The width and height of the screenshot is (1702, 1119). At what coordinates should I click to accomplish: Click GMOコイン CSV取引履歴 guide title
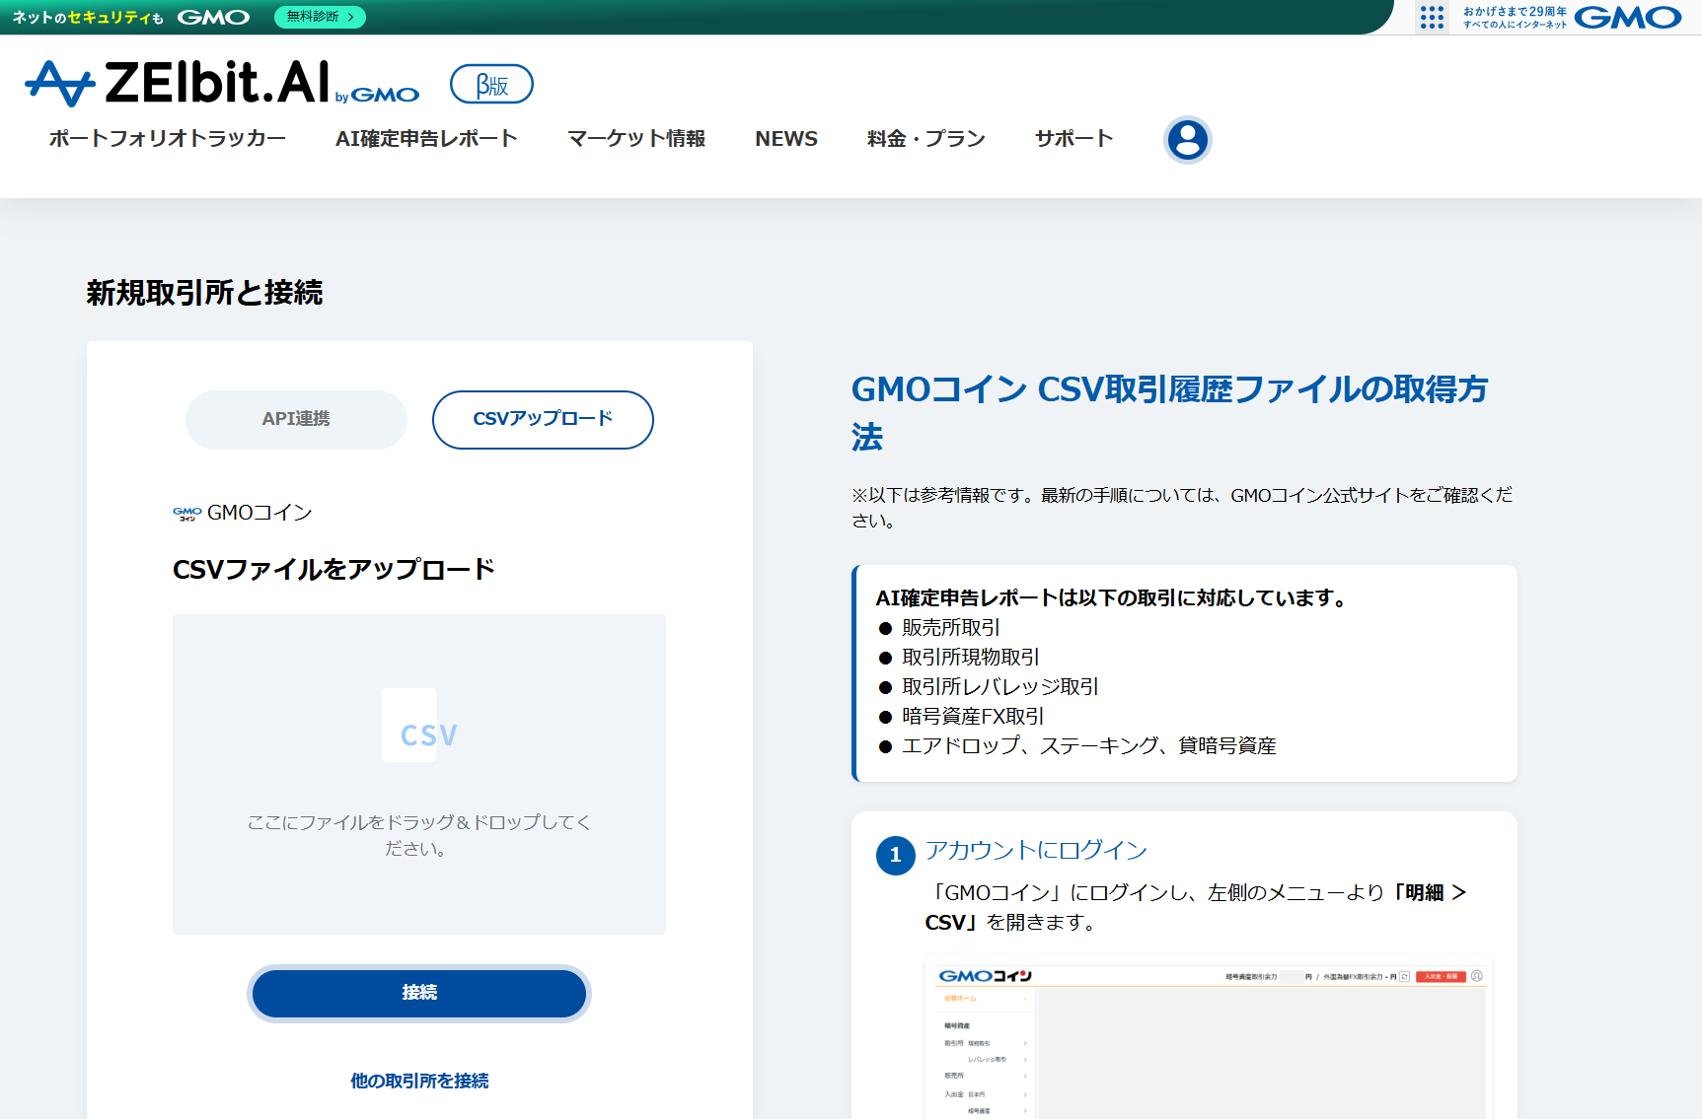1170,412
